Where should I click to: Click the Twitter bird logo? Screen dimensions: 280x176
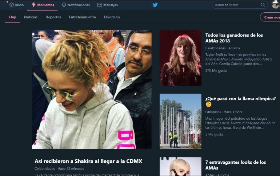pos(155,5)
